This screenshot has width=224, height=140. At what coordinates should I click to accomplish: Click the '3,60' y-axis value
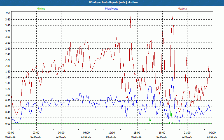coord(8,20)
